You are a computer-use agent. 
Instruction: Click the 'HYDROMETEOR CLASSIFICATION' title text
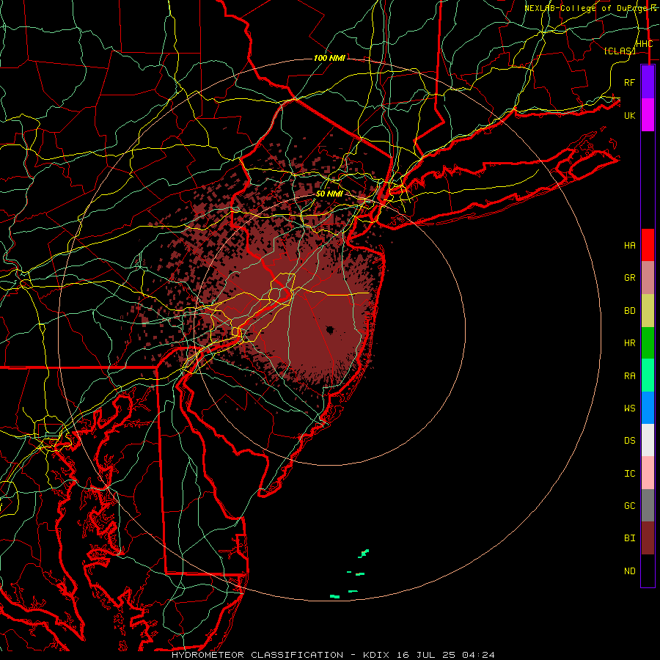pos(257,655)
